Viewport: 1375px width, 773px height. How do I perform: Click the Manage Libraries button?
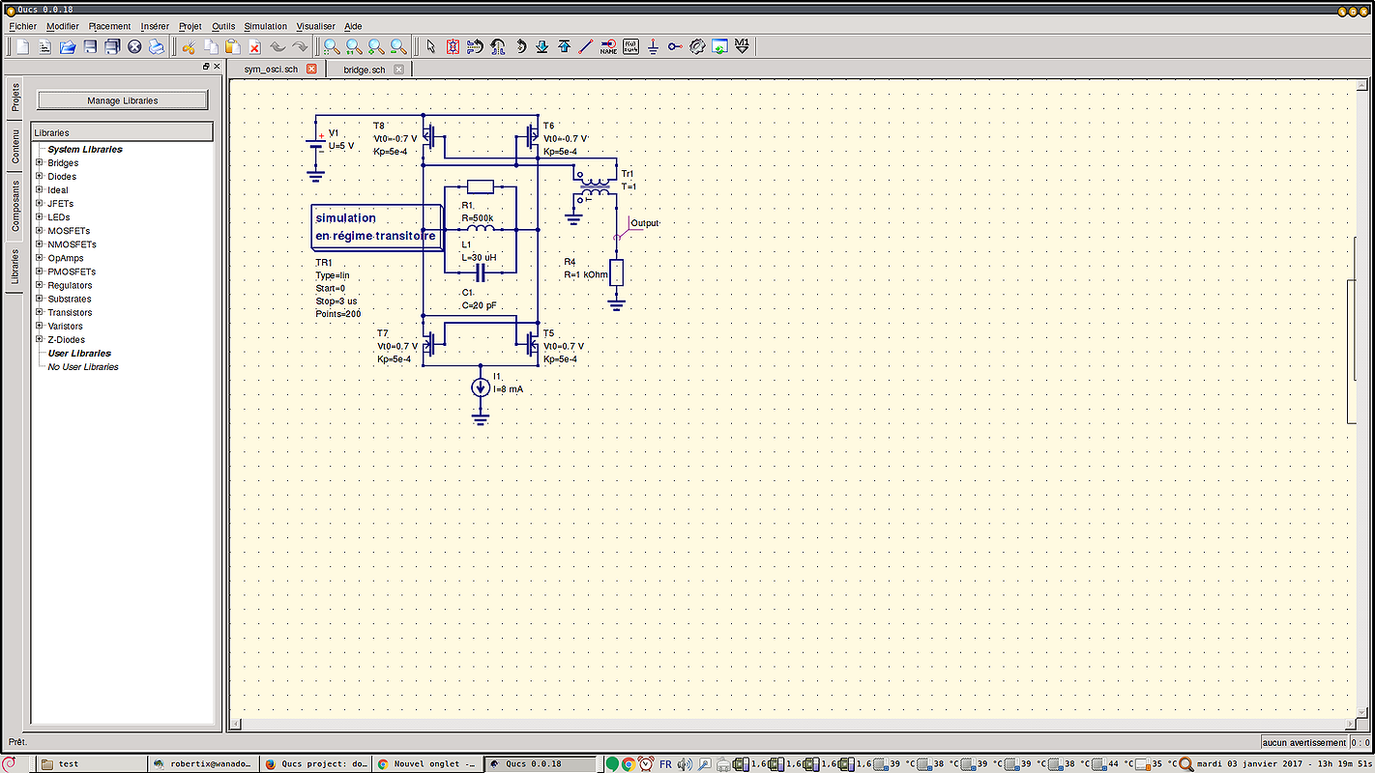[123, 100]
